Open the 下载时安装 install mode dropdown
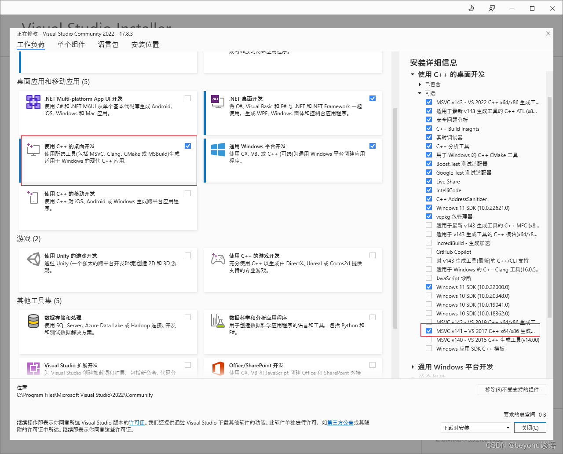 tap(476, 428)
